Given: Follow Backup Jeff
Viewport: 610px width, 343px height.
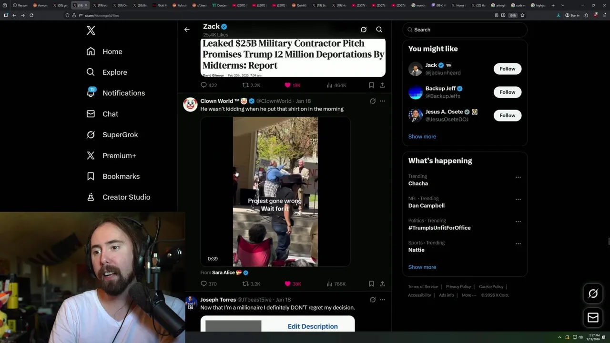Looking at the screenshot, I should click(x=508, y=92).
